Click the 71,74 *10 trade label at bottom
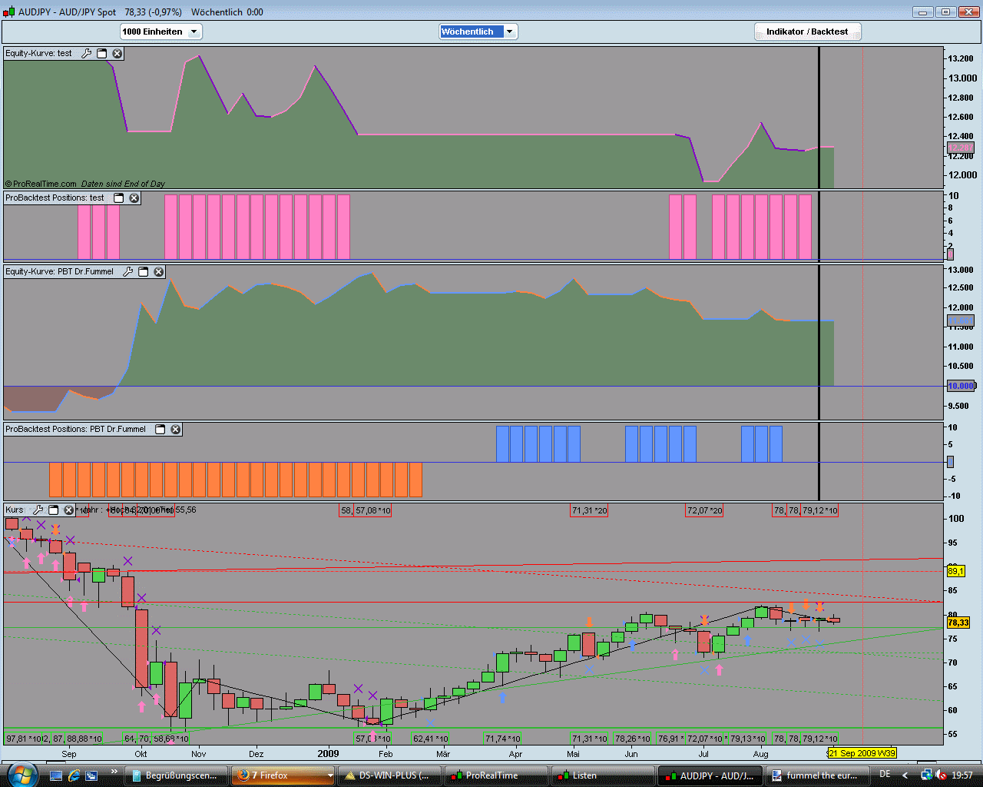 502,739
